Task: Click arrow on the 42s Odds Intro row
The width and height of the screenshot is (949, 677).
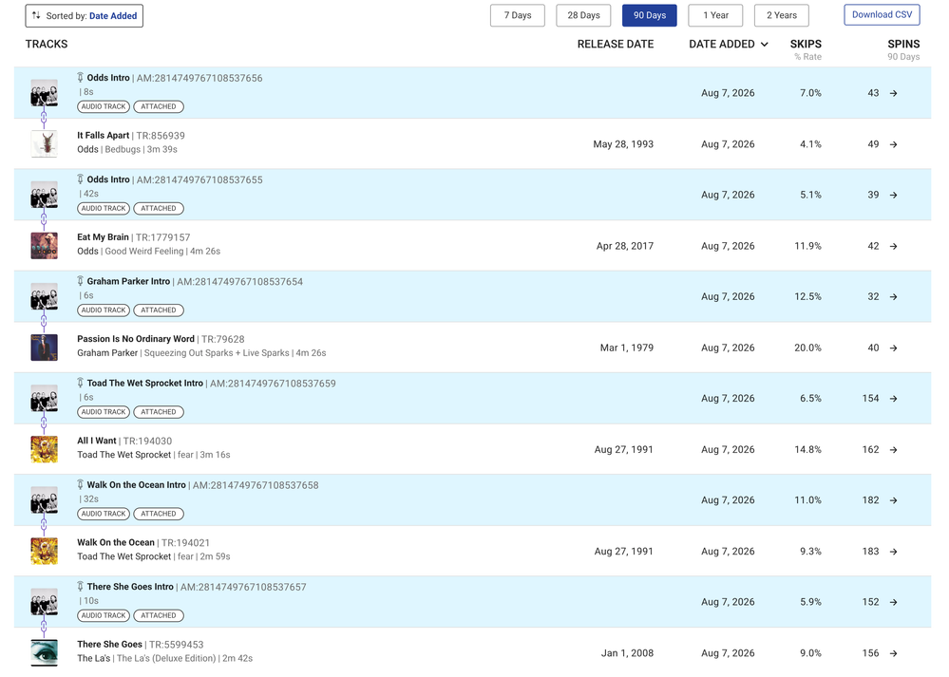Action: point(893,195)
